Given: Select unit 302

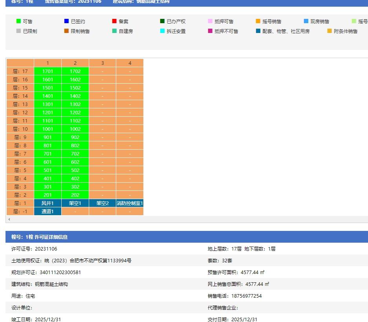Looking at the screenshot, I should point(75,187).
